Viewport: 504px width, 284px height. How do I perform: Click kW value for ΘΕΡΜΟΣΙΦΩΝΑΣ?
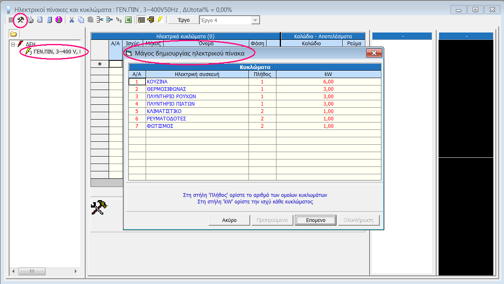pyautogui.click(x=328, y=89)
